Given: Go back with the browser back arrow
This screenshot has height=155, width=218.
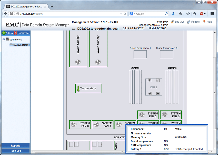Looking at the screenshot, I should click(x=6, y=14).
